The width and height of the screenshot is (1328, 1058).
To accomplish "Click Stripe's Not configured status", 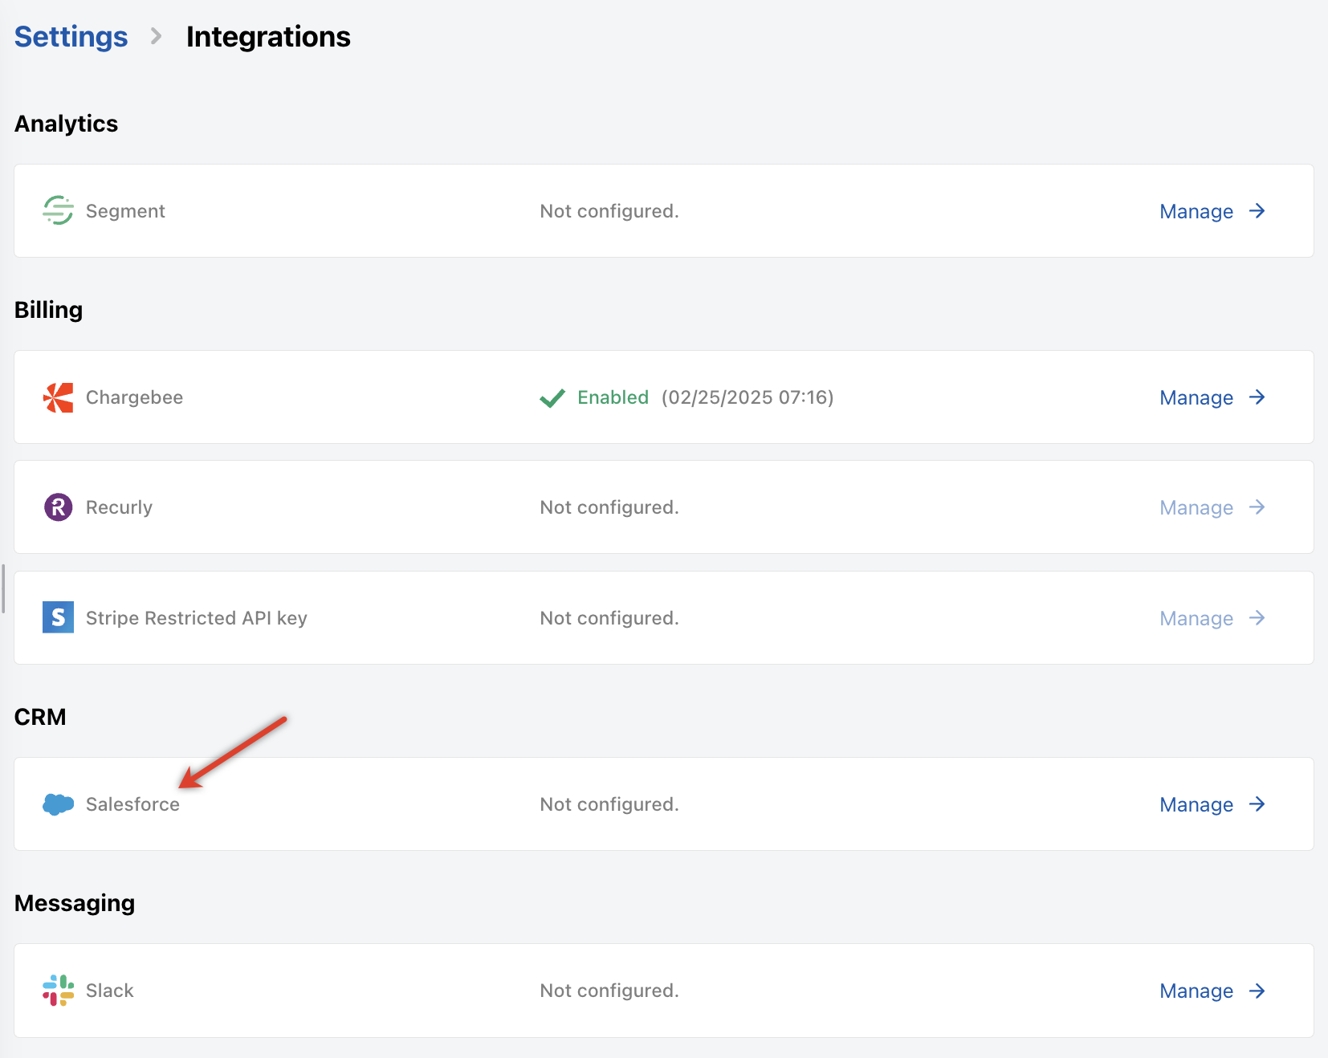I will coord(609,618).
